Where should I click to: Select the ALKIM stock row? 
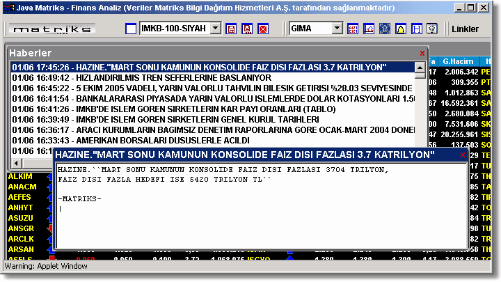pos(20,176)
